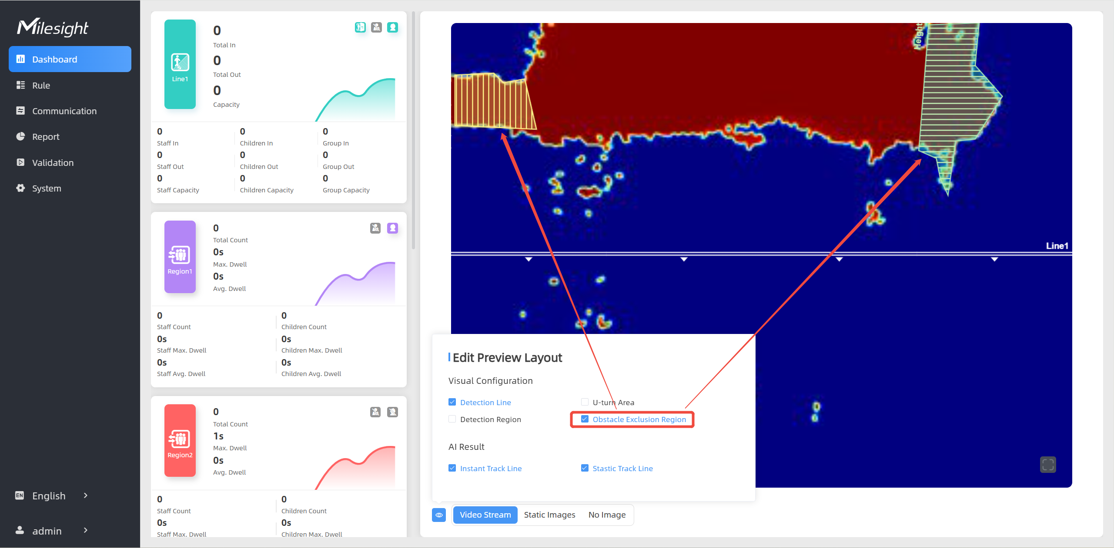1114x548 pixels.
Task: Toggle the eye preview layout button
Action: click(439, 515)
